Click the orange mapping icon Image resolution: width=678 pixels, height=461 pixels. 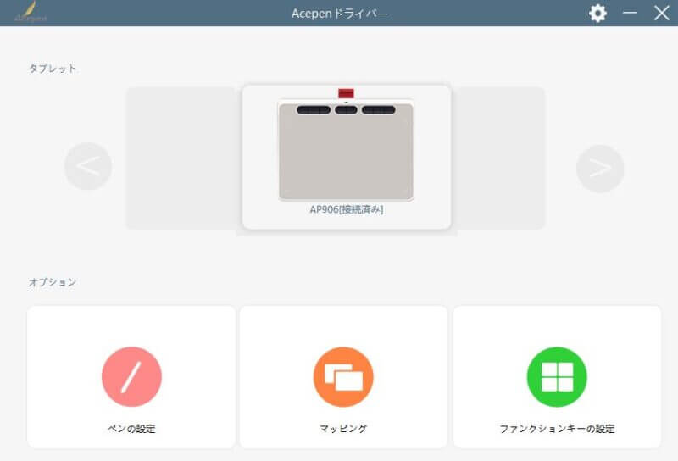pyautogui.click(x=343, y=377)
